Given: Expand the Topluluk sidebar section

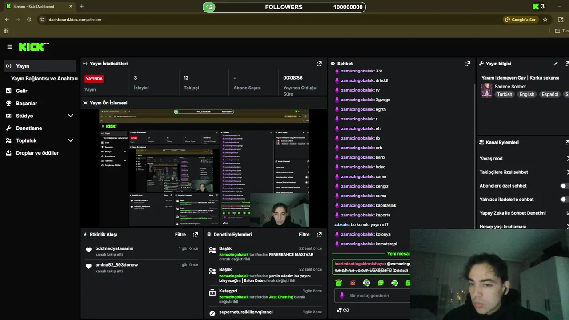Looking at the screenshot, I should coord(70,140).
